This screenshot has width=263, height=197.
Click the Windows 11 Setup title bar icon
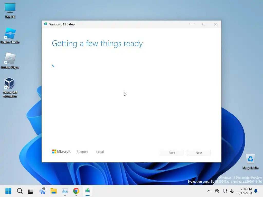pos(46,24)
